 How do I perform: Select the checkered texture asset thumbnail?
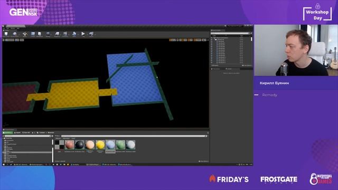coord(59,145)
